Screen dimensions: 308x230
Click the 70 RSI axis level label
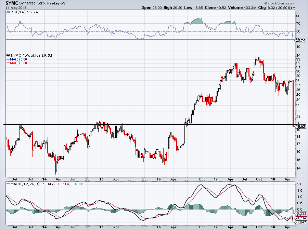(298, 24)
